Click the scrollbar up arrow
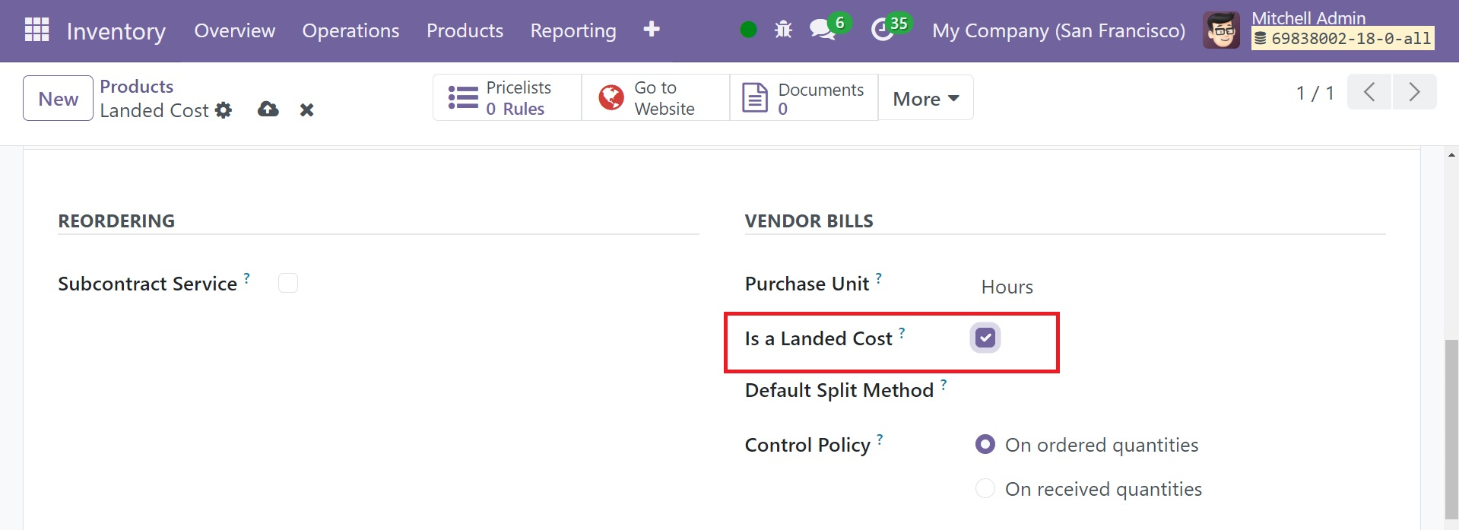The image size is (1459, 530). pyautogui.click(x=1451, y=154)
